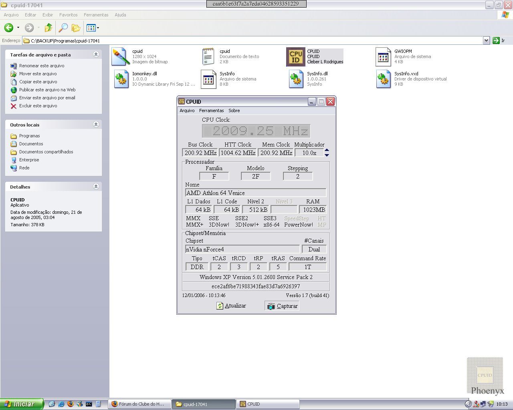Select the cpuid text document file
The height and width of the screenshot is (410, 513).
[208, 56]
